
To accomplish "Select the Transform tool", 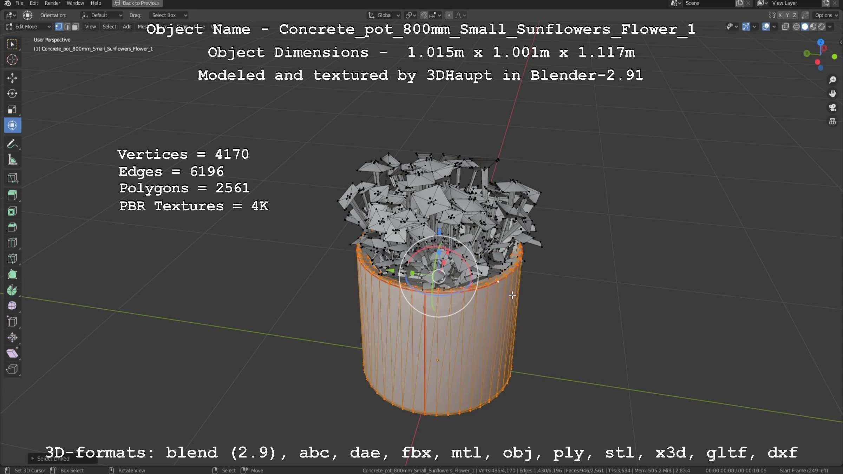I will 12,125.
